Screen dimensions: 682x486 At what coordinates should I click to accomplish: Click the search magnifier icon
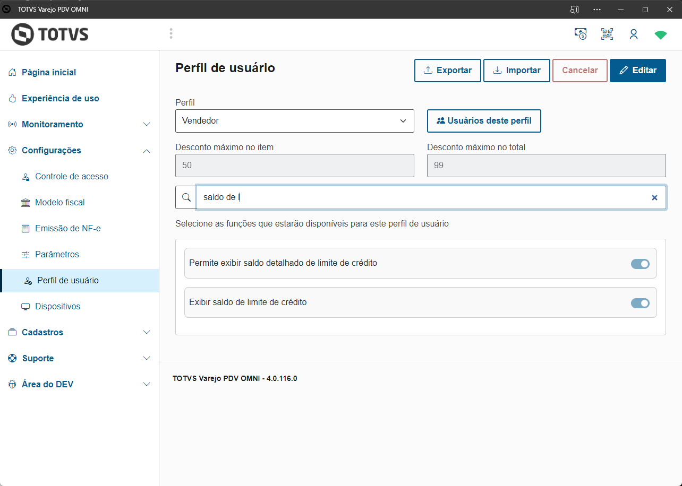pyautogui.click(x=186, y=197)
